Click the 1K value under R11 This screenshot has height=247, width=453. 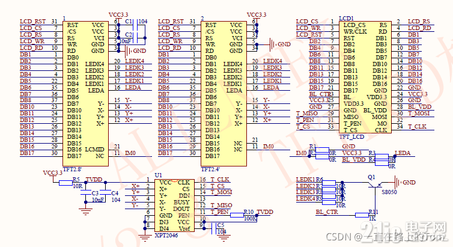coord(372,219)
